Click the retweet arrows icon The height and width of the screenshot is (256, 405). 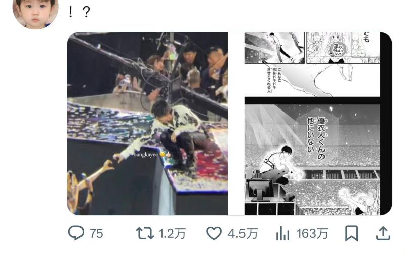[x=144, y=233]
